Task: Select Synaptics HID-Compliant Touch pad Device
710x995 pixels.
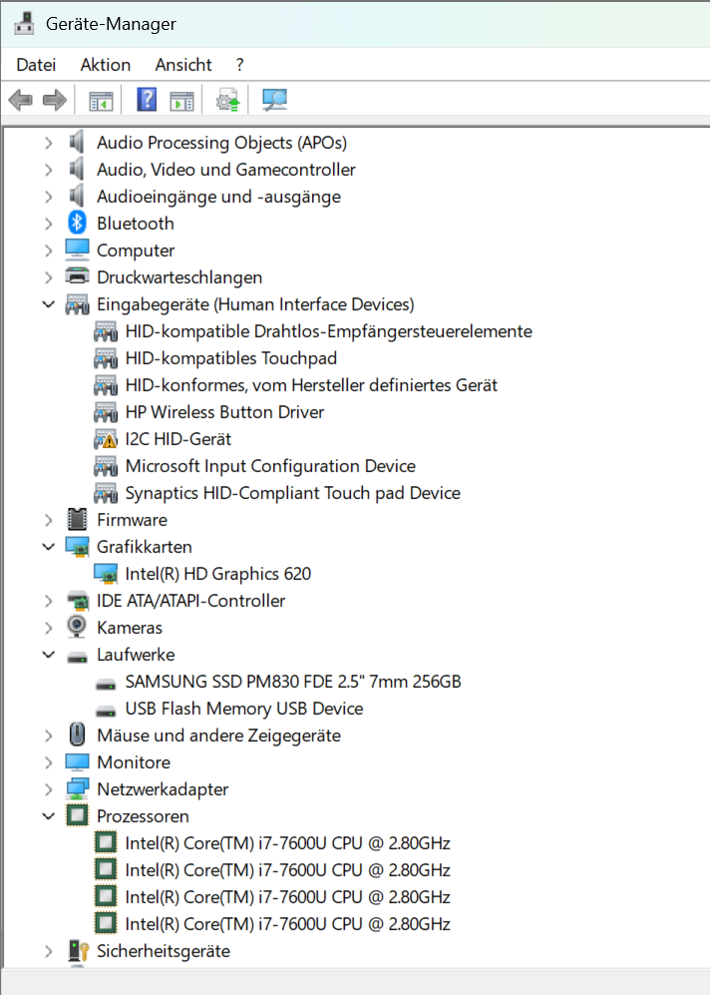Action: [293, 493]
